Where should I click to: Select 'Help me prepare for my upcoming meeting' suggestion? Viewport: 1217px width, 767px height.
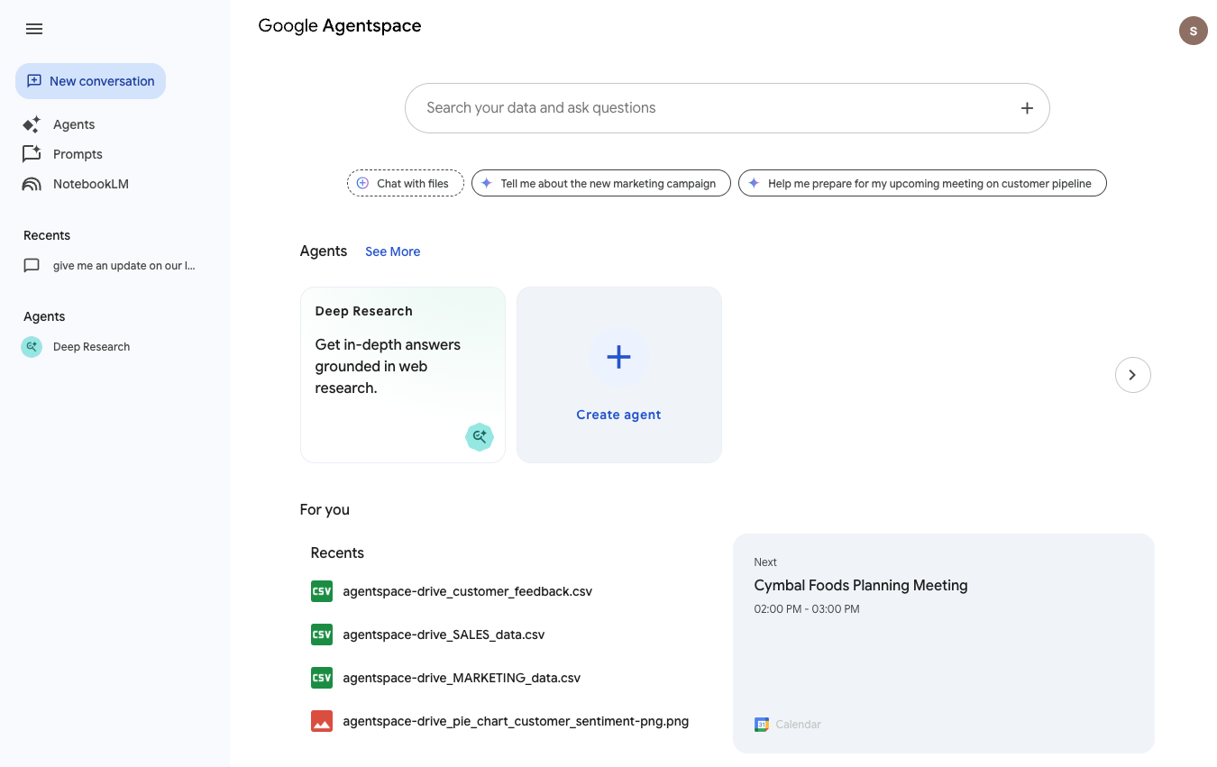click(922, 183)
